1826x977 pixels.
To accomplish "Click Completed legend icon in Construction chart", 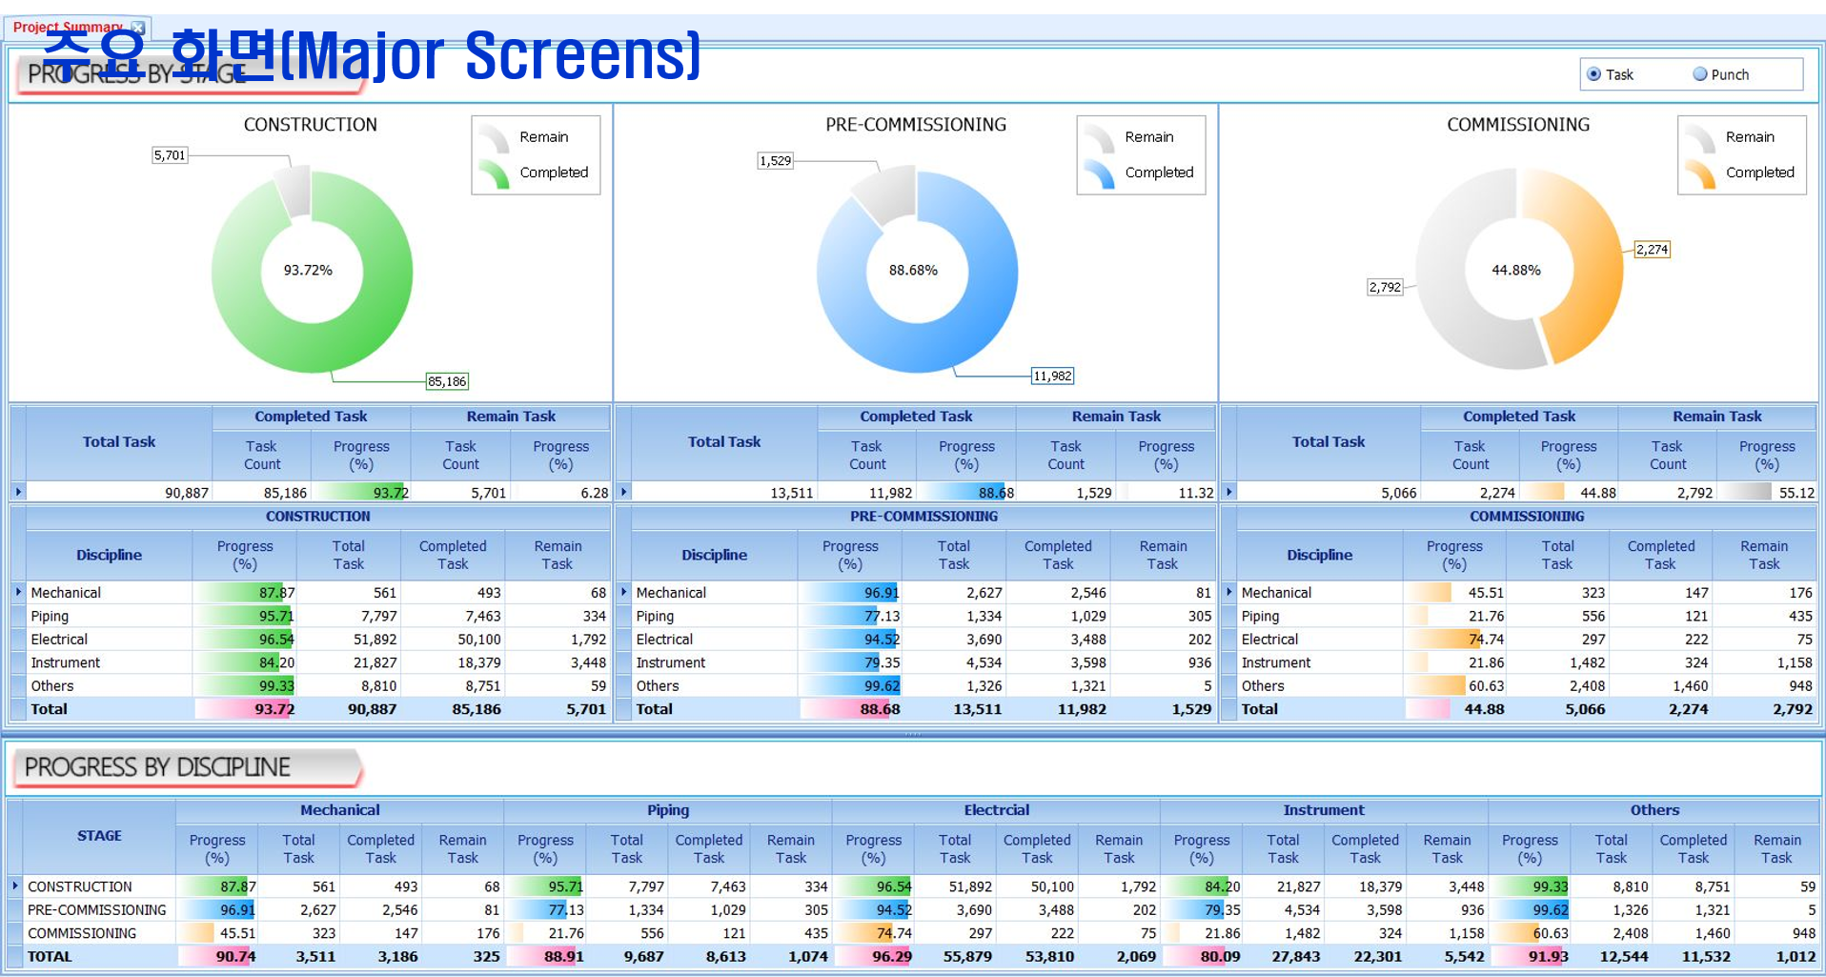I will [495, 173].
